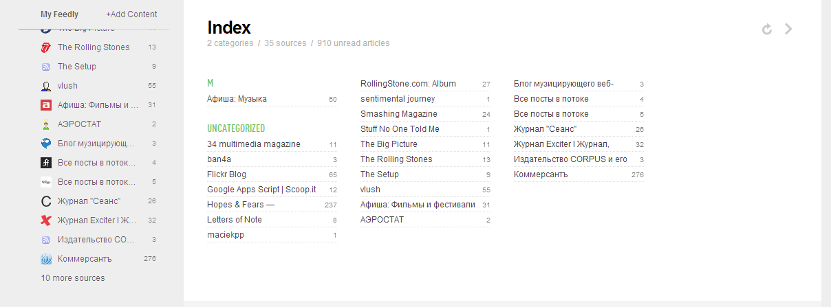
Task: Click the red Афиша feed icon
Action: coord(46,105)
